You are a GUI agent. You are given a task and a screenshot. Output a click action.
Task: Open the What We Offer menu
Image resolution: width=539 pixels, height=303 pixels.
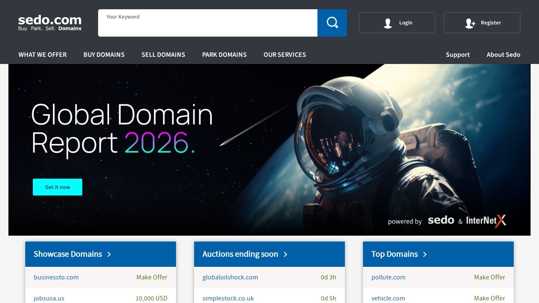coord(43,55)
